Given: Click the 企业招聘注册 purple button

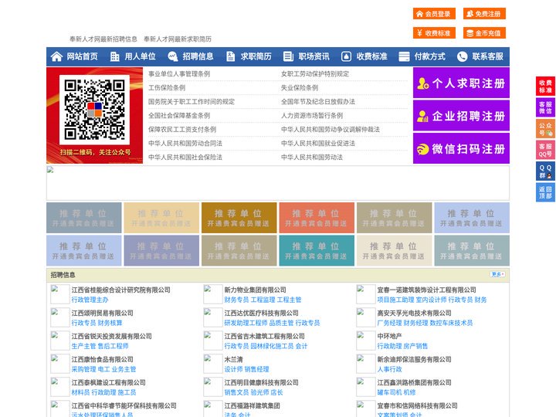Looking at the screenshot, I should (461, 116).
